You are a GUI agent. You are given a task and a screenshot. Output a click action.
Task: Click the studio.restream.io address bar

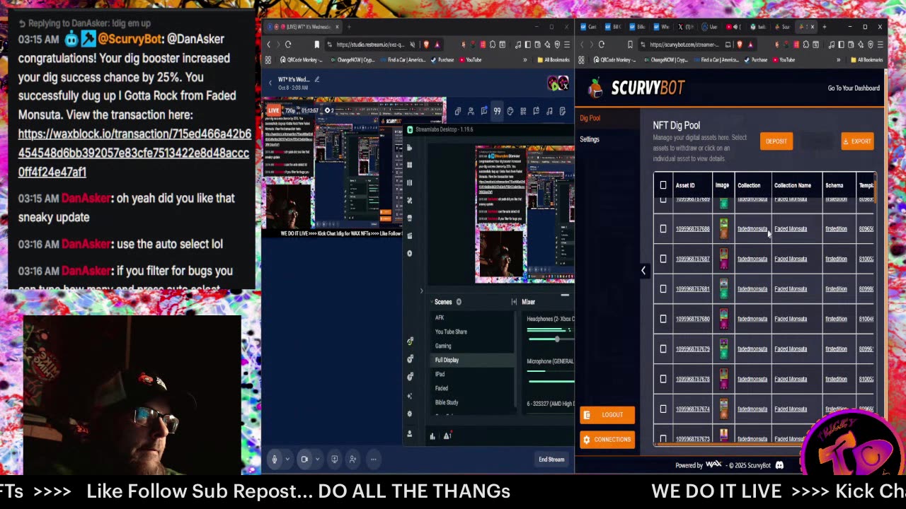point(370,45)
